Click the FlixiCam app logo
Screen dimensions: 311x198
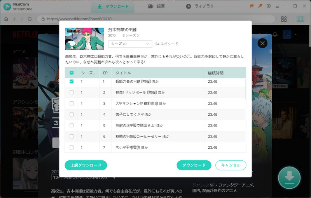(7, 7)
